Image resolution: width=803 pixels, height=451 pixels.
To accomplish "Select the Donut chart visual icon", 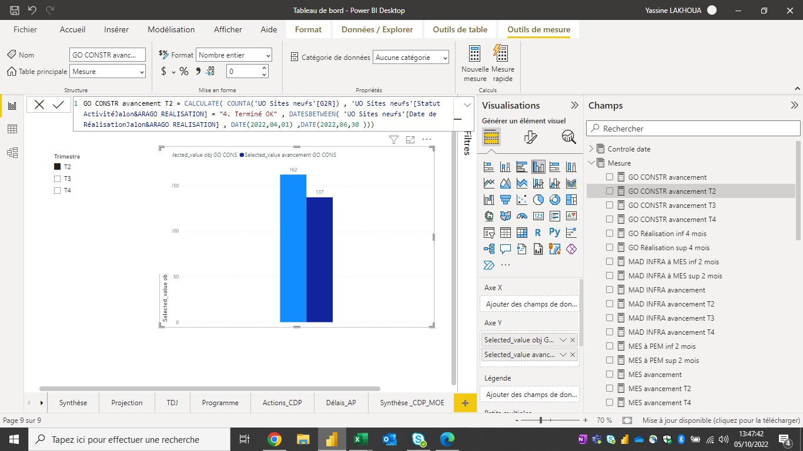I will [x=555, y=200].
